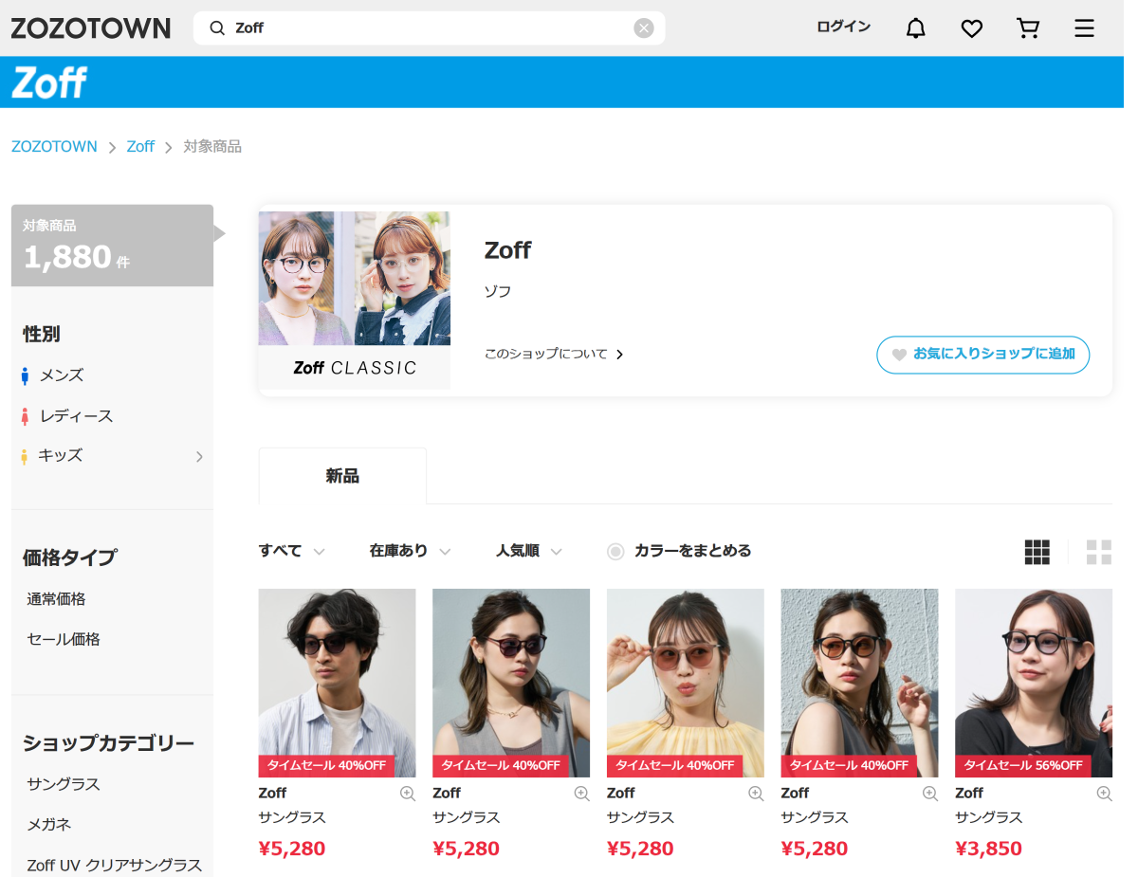The image size is (1138, 877).
Task: Zoom icon on third sunglasses product
Action: 756,794
